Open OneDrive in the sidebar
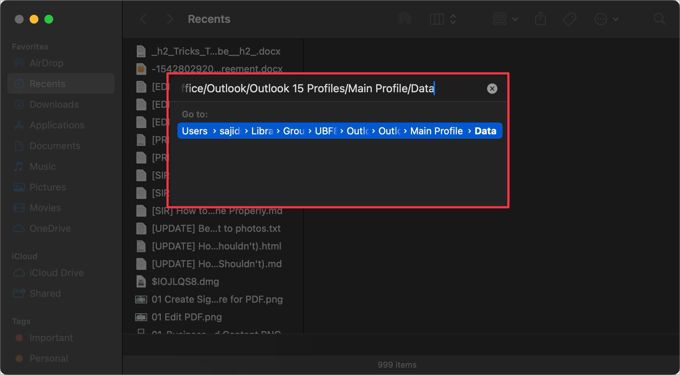Viewport: 680px width, 375px height. tap(50, 228)
